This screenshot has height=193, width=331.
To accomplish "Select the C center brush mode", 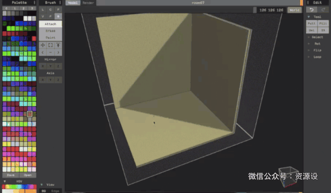I will pos(50,10).
